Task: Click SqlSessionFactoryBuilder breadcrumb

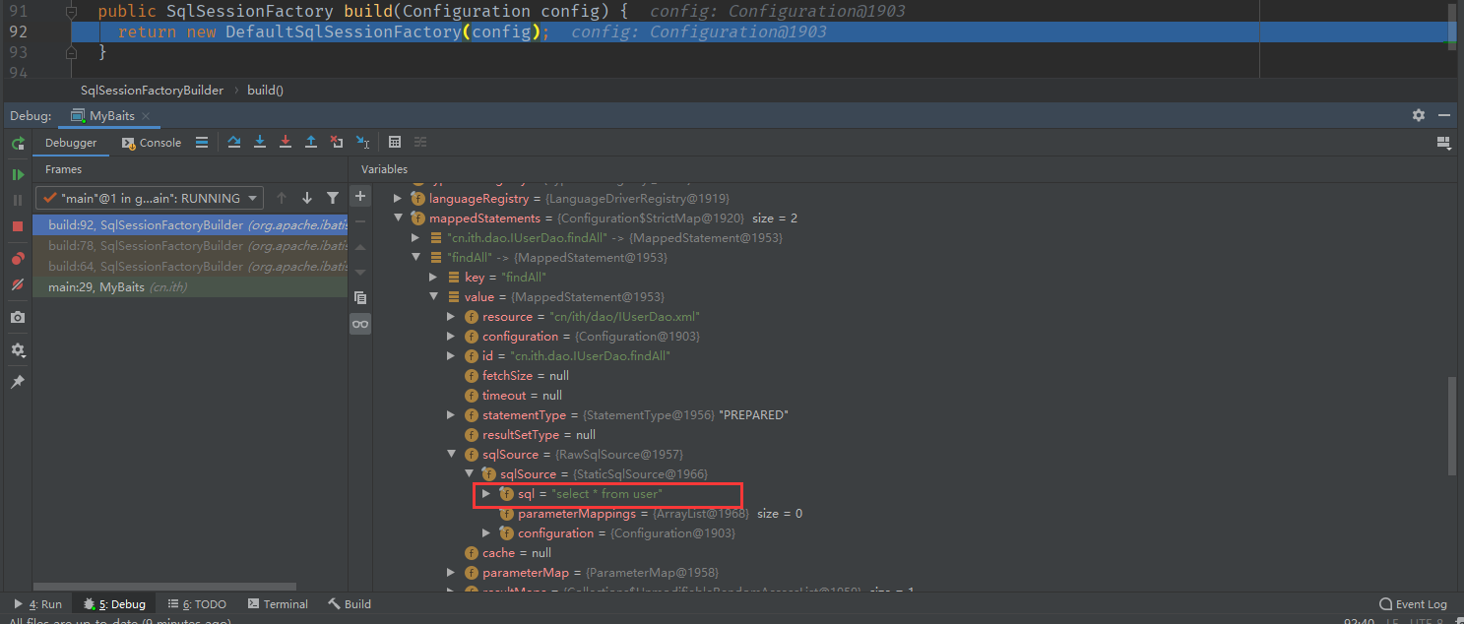Action: [152, 90]
